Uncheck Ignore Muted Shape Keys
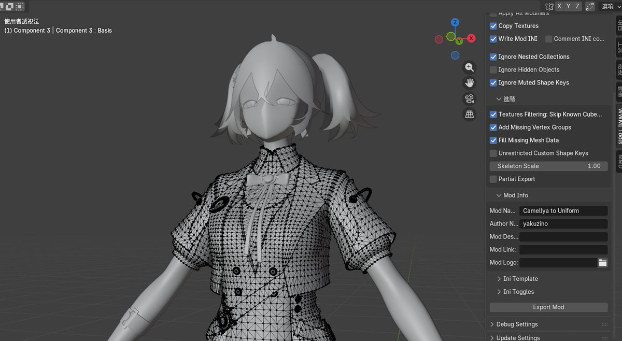Viewport: 622px width, 341px height. (493, 83)
